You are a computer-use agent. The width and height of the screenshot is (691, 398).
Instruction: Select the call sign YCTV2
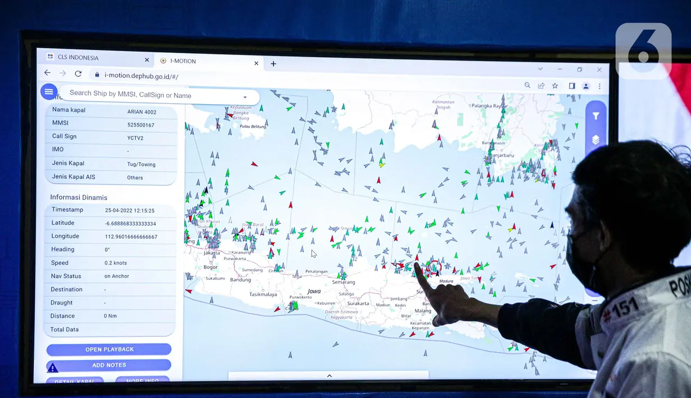(x=135, y=138)
